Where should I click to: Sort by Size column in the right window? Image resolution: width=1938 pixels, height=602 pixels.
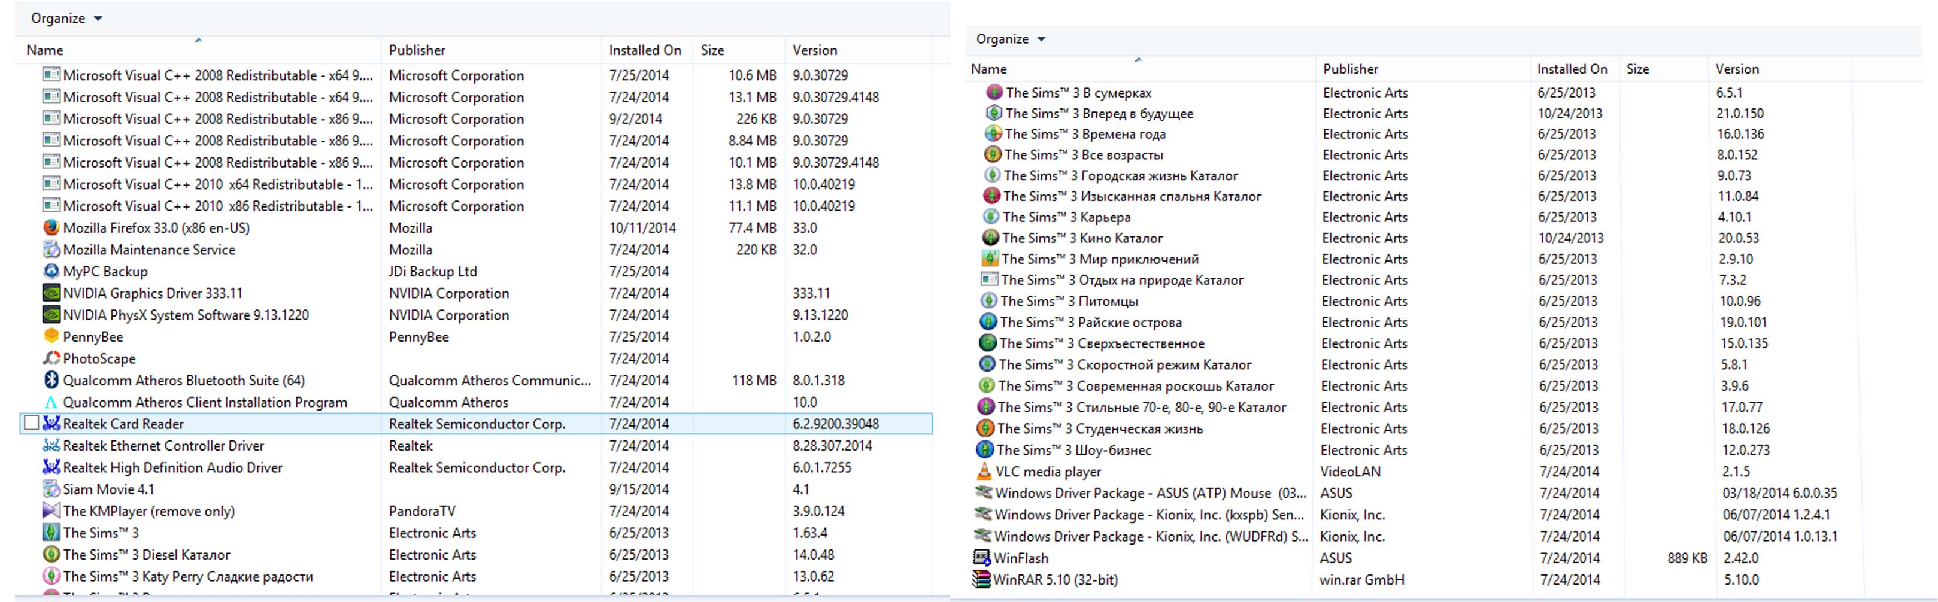pos(1663,69)
